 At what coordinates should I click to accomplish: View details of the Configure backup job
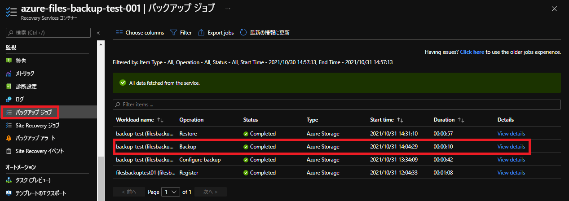click(x=511, y=160)
